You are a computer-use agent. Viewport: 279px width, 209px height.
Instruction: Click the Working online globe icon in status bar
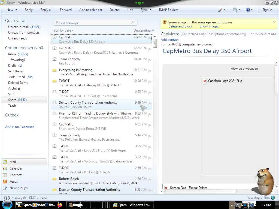pos(273,198)
